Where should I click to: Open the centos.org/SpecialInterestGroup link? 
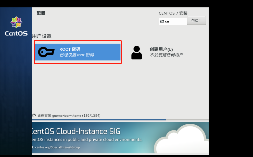(56, 147)
